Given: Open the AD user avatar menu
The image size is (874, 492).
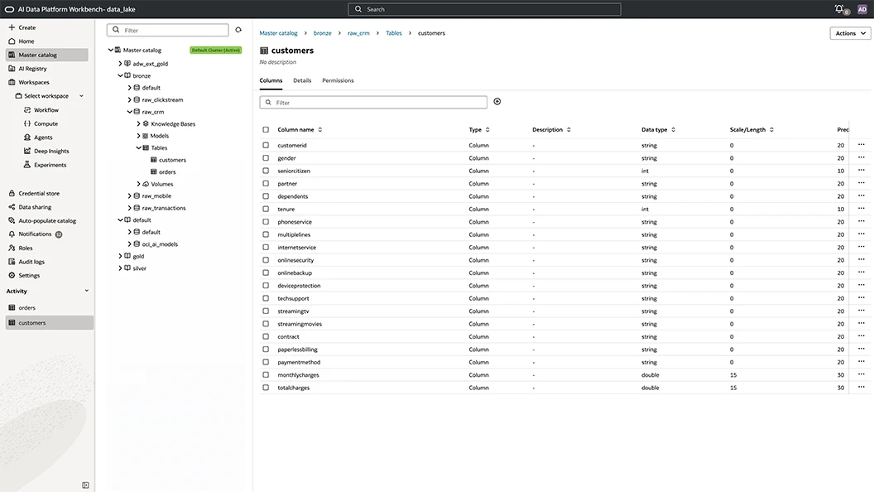Looking at the screenshot, I should [862, 9].
